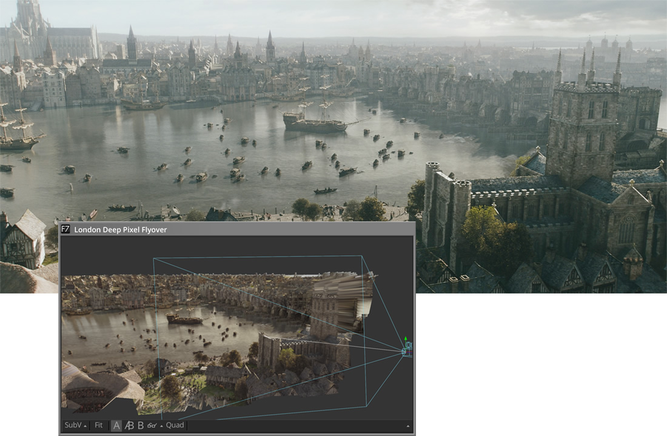Toggle the stereo glasses icon
The width and height of the screenshot is (667, 436).
[152, 425]
